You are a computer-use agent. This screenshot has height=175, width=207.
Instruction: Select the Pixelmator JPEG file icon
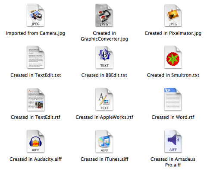173,16
